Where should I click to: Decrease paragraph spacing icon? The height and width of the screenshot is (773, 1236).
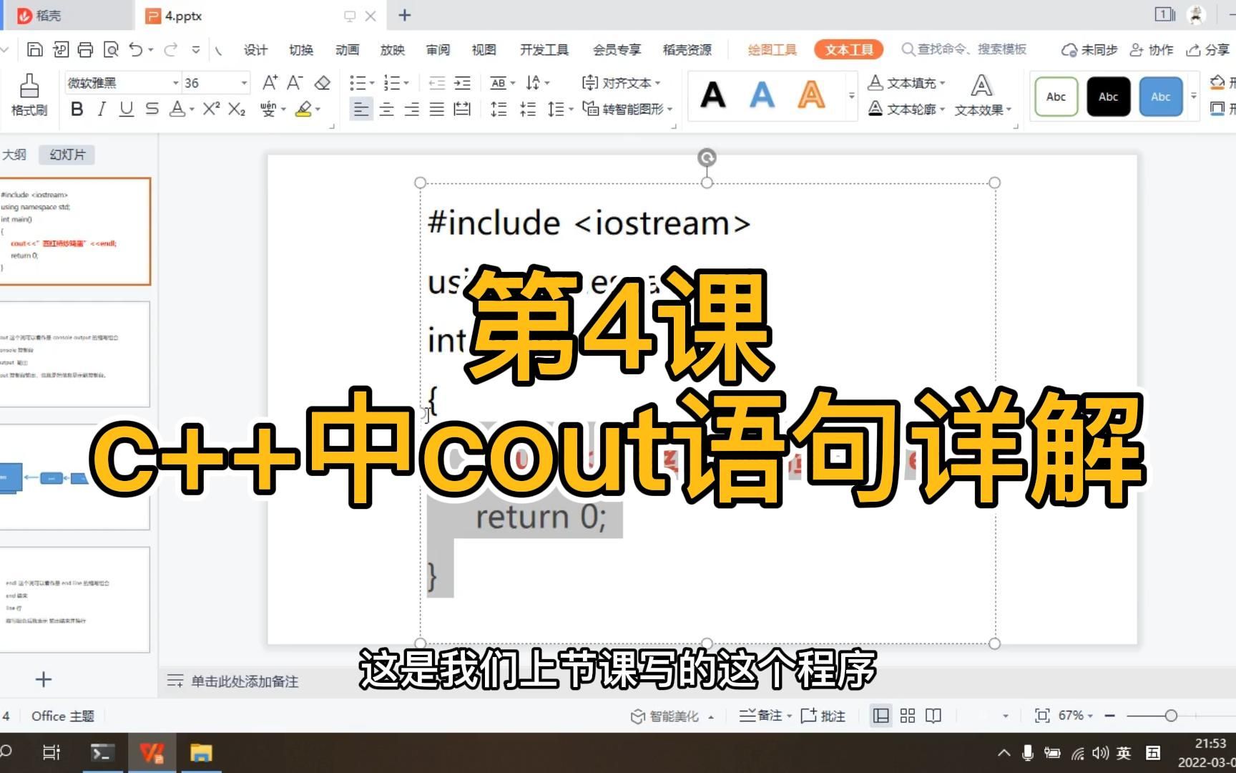pyautogui.click(x=528, y=109)
